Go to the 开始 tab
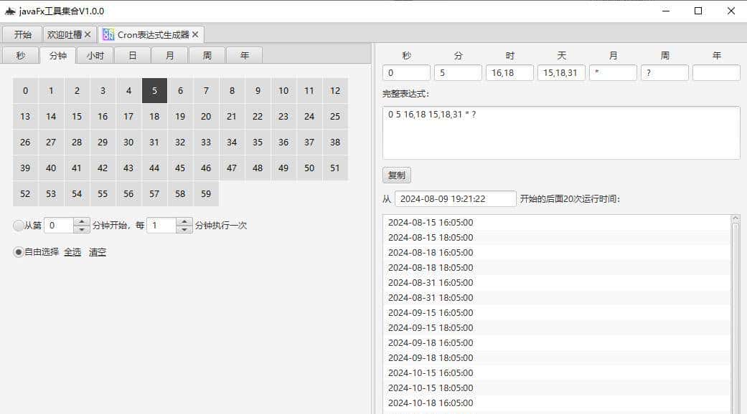The width and height of the screenshot is (747, 414). tap(22, 34)
